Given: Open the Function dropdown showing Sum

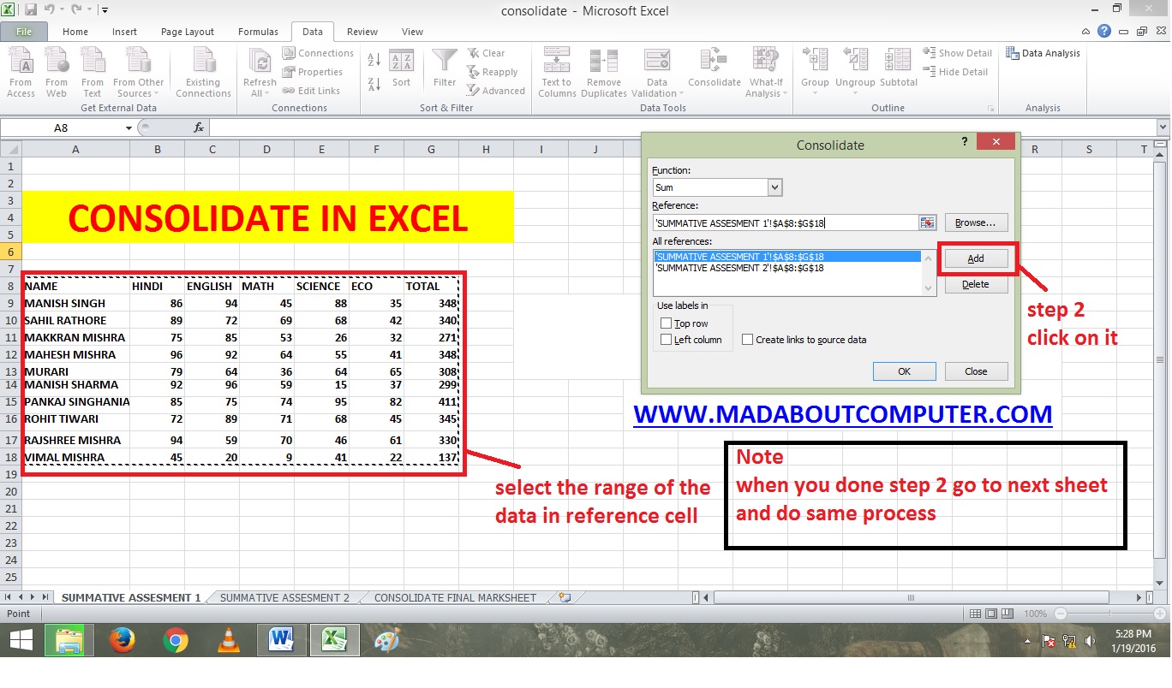Looking at the screenshot, I should pyautogui.click(x=774, y=187).
